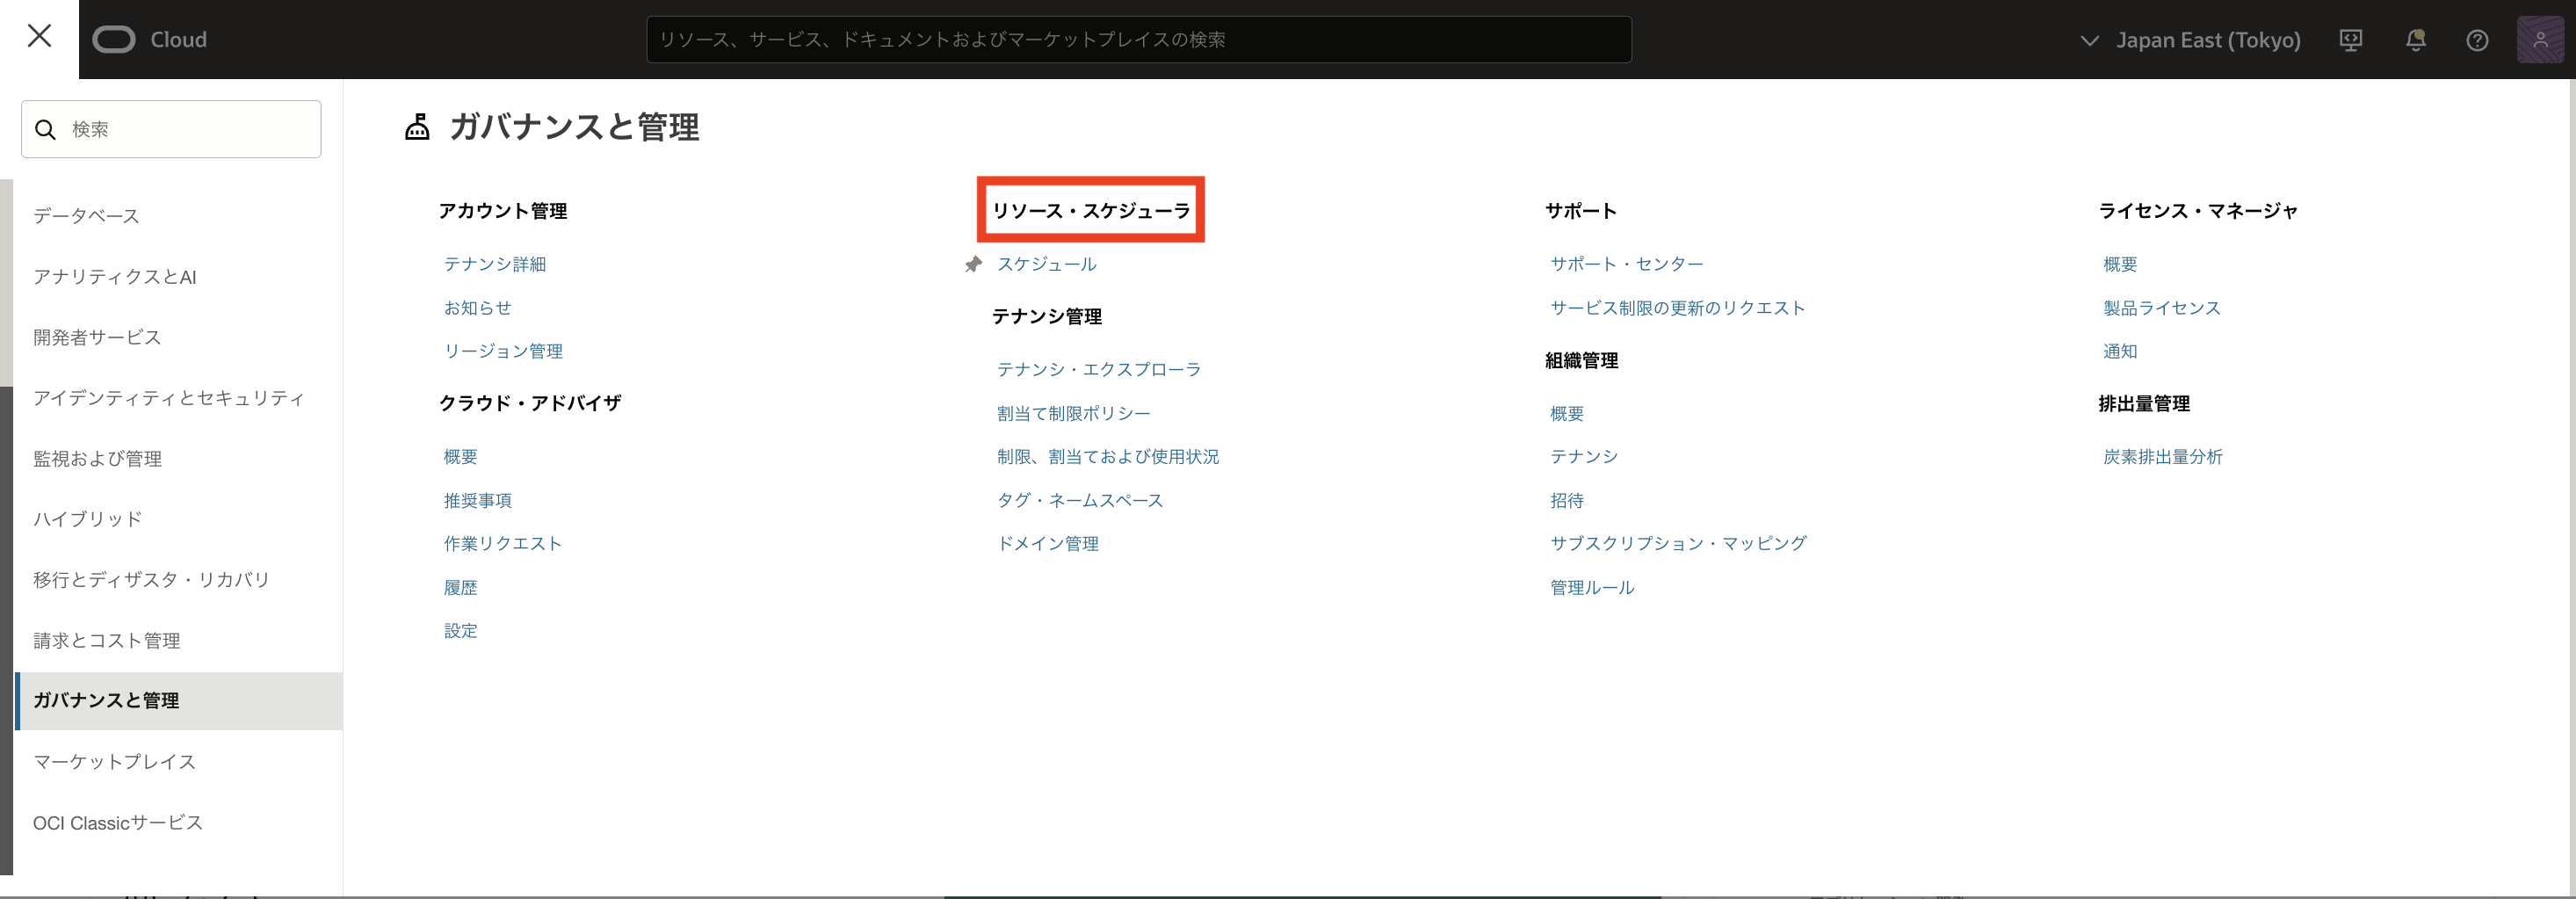Open the 制限、割当ておよび使用状況 link
2576x899 pixels.
[1108, 457]
